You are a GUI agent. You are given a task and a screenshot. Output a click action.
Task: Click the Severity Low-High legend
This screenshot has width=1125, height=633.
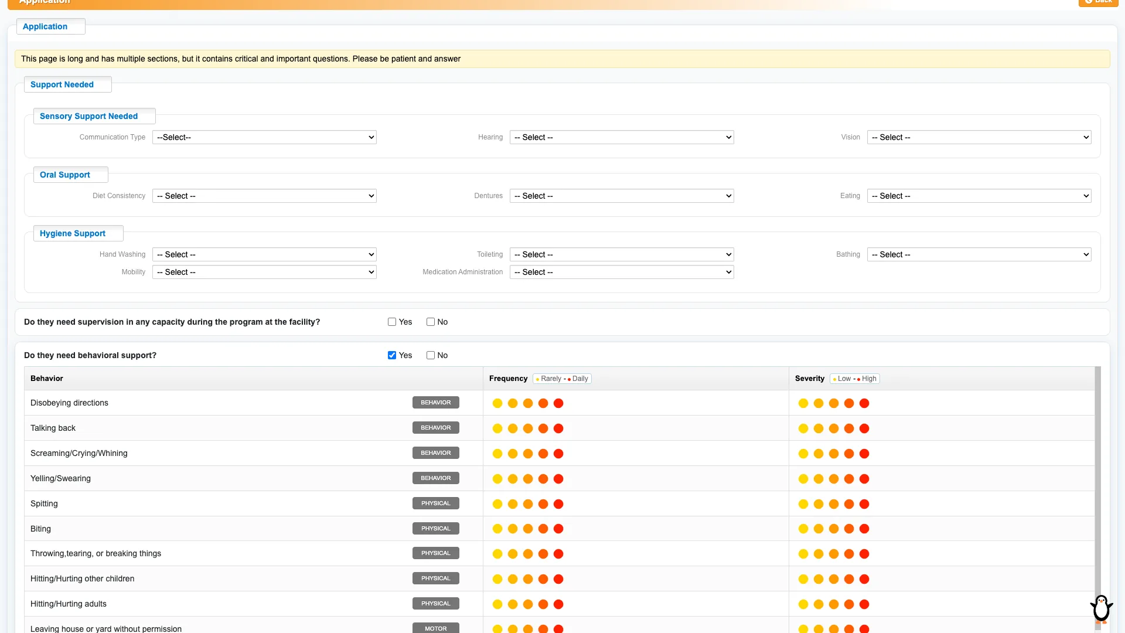(x=855, y=379)
